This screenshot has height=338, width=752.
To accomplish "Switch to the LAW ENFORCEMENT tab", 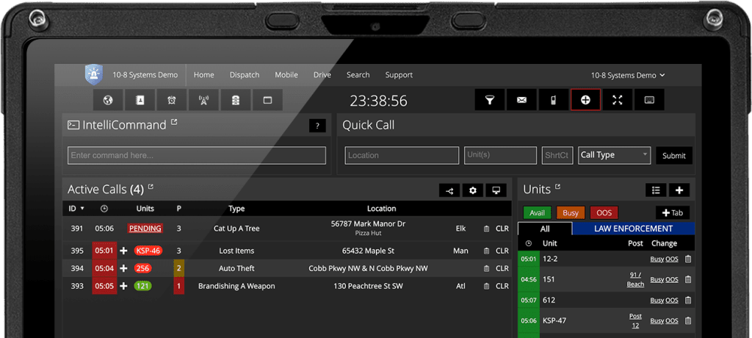I will tap(634, 229).
